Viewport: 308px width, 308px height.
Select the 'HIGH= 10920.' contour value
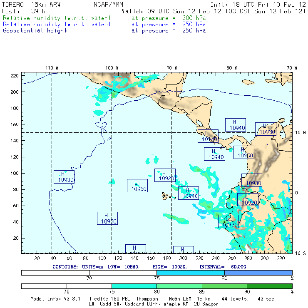tap(169, 267)
